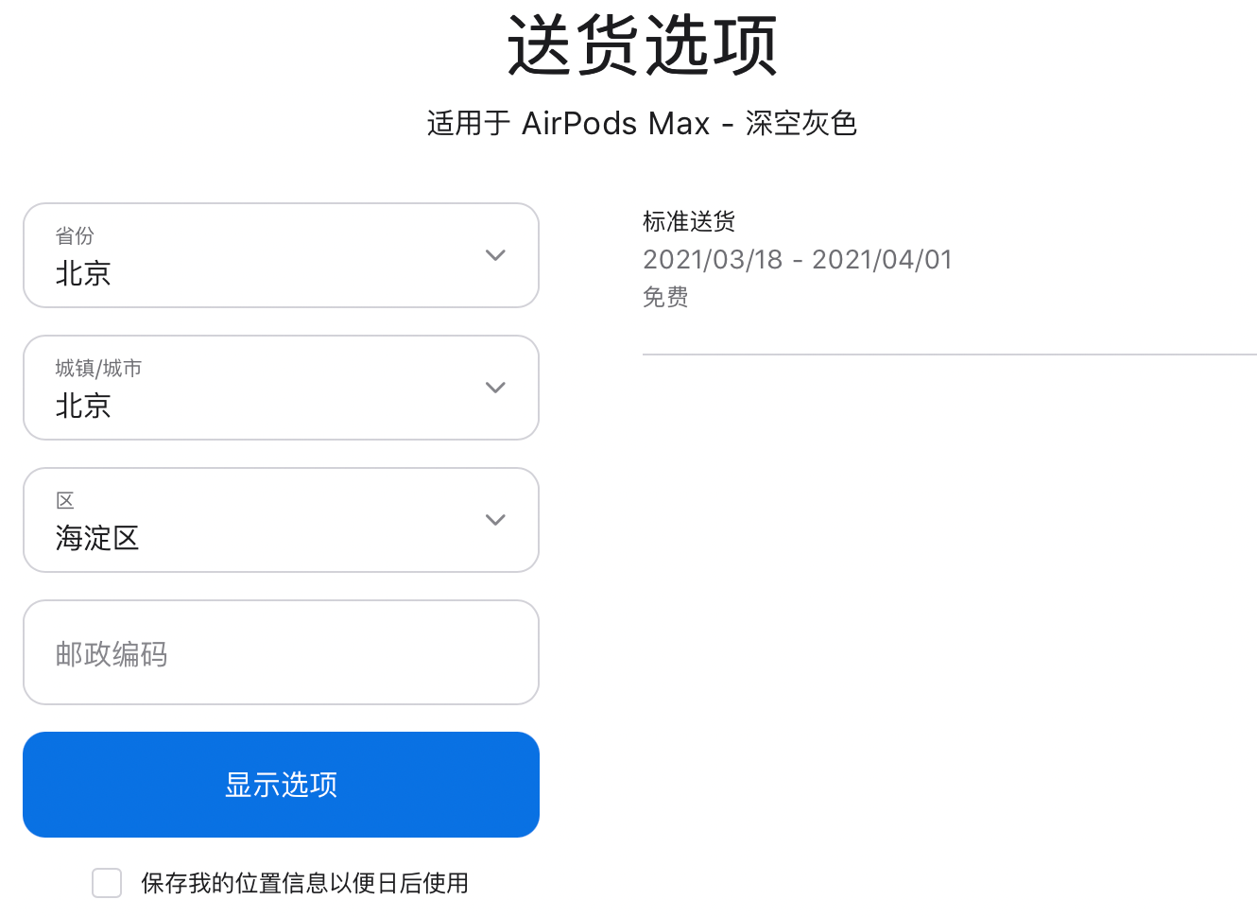Viewport: 1257px width, 917px height.
Task: Click the 保存我的位置信息以便日后使用 label text
Action: [x=304, y=883]
